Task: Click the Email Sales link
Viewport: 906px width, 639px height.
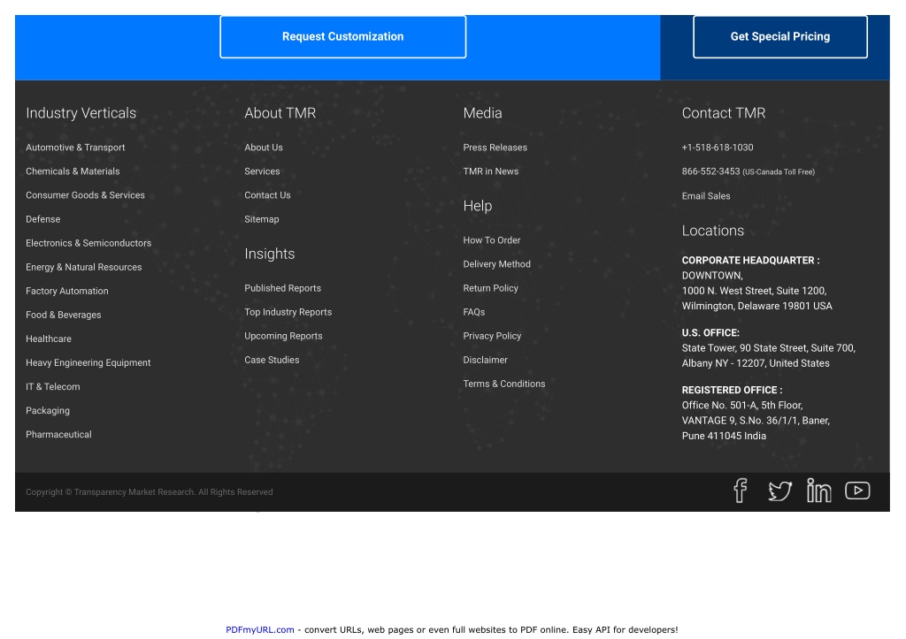Action: 705,196
